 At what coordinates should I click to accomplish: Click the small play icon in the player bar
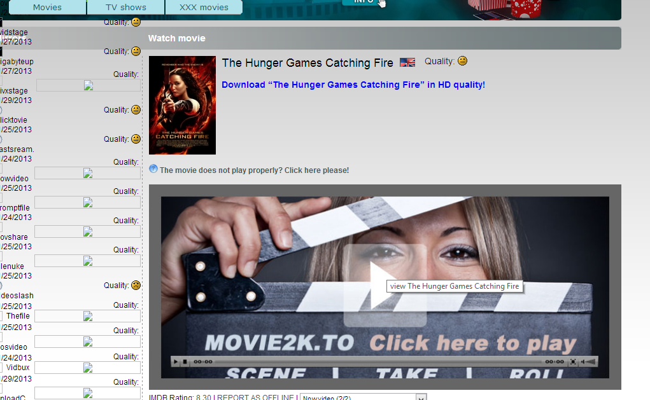(x=176, y=361)
